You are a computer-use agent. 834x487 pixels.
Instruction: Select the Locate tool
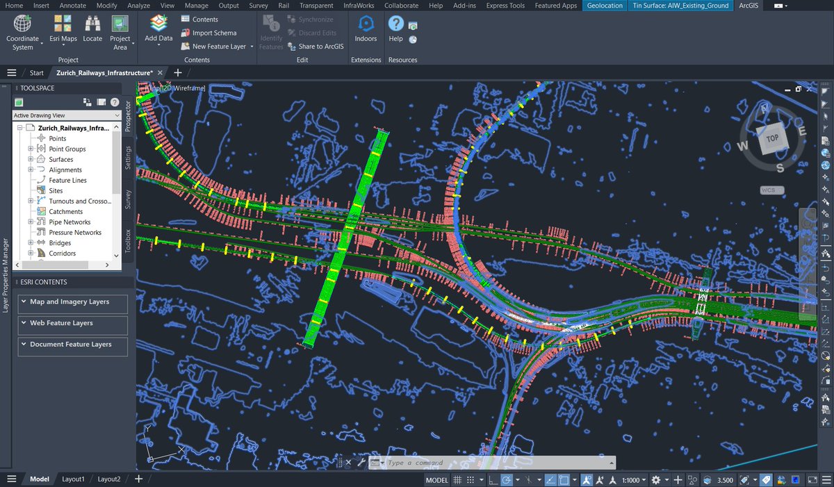[x=92, y=31]
